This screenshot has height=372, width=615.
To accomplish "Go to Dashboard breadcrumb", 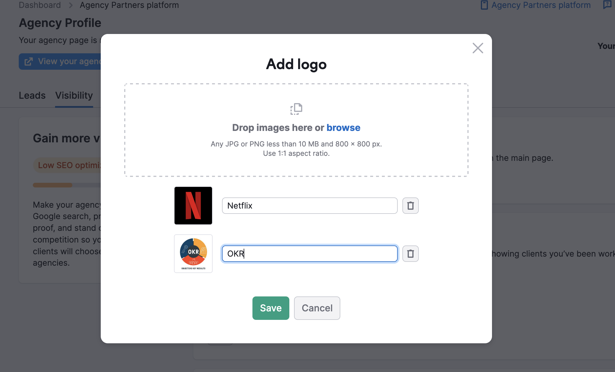I will [40, 5].
